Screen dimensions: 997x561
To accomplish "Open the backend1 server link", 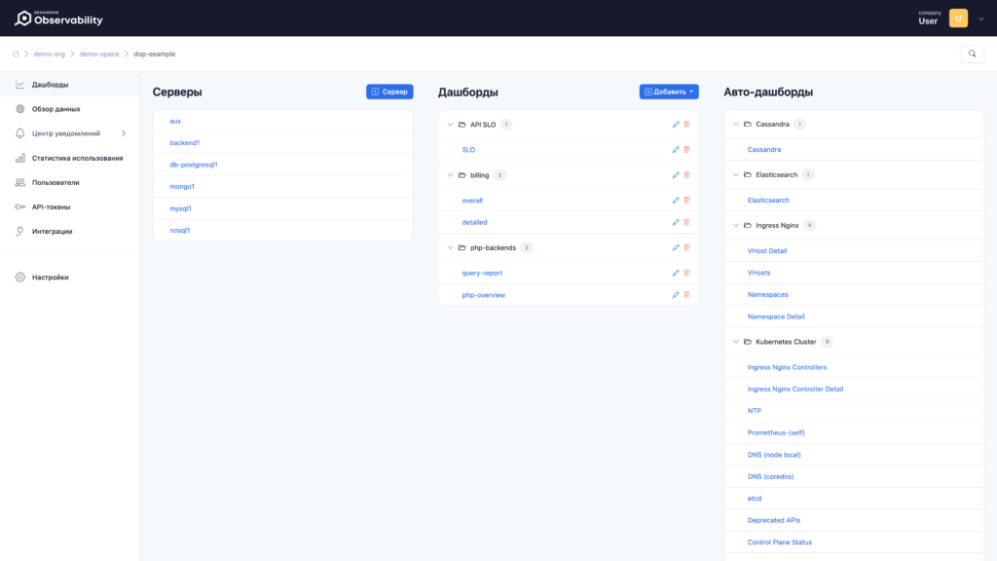I will [185, 142].
